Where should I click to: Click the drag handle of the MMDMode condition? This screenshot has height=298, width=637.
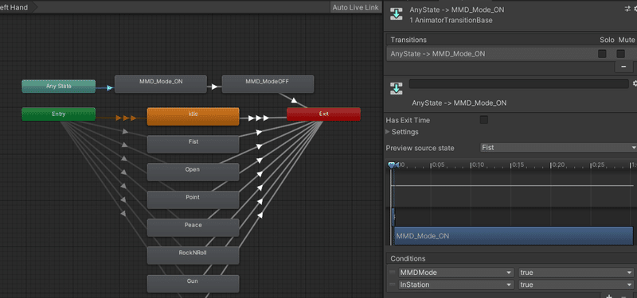tap(393, 273)
